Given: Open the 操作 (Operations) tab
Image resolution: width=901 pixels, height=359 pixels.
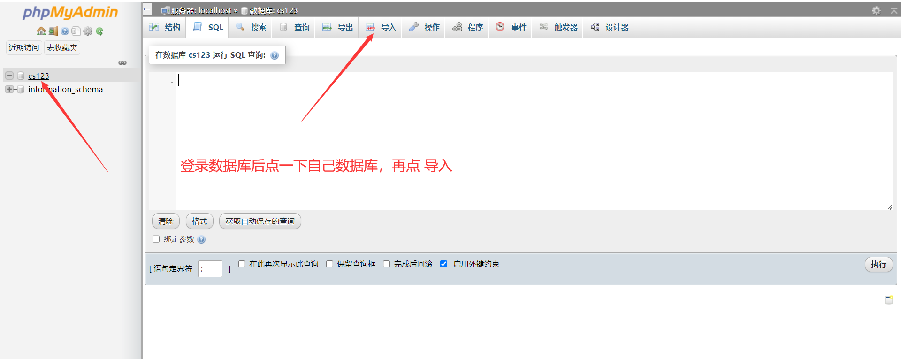Looking at the screenshot, I should pyautogui.click(x=424, y=27).
